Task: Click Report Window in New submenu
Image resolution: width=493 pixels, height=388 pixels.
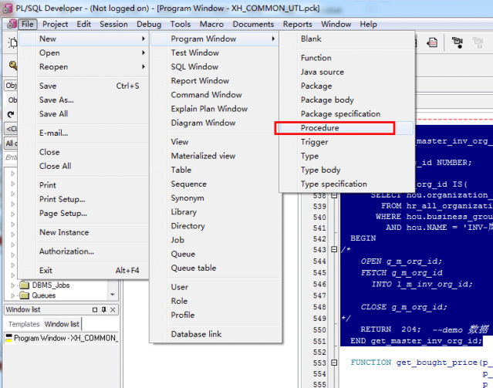Action: 214,81
